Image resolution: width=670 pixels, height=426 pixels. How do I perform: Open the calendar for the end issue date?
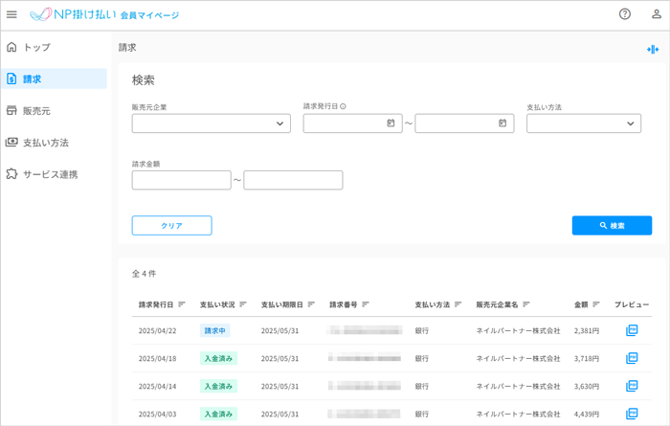coord(502,123)
